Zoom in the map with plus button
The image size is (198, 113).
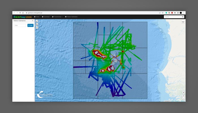tap(183, 96)
